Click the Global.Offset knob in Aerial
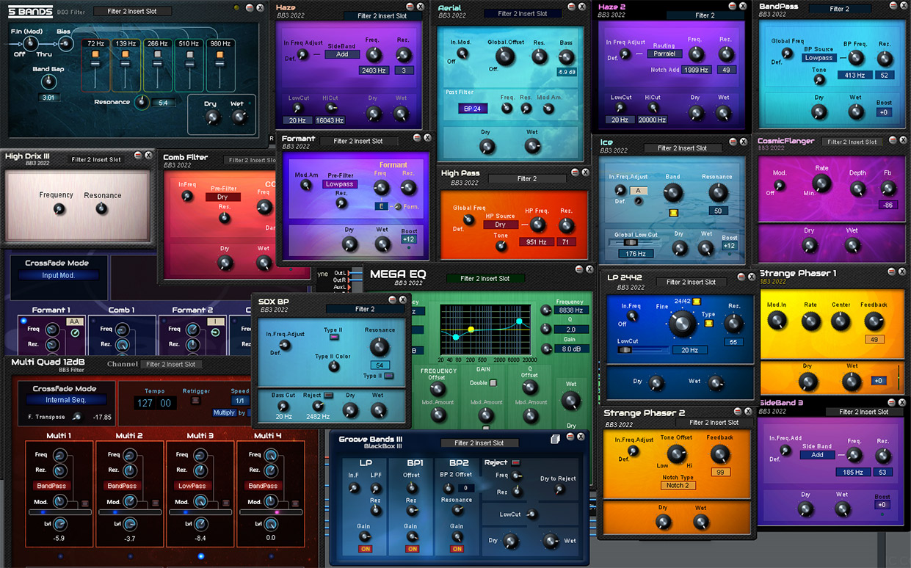This screenshot has height=568, width=911. click(505, 56)
